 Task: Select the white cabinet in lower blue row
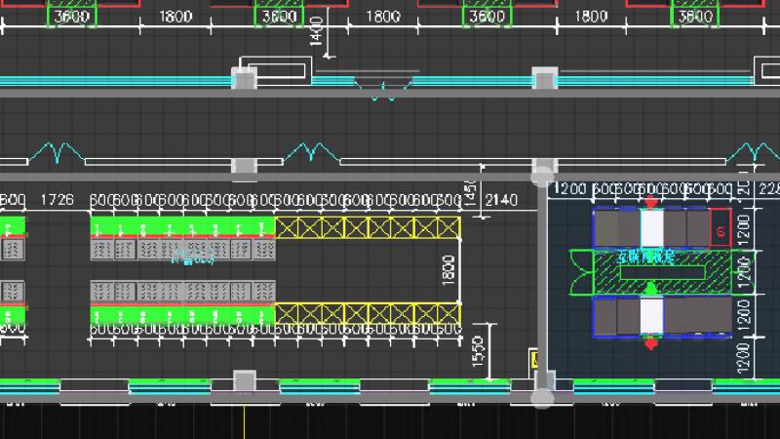point(651,316)
